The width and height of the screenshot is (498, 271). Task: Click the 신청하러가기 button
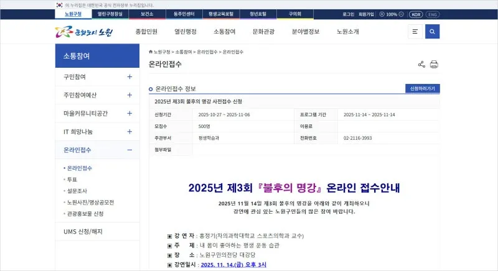[422, 89]
